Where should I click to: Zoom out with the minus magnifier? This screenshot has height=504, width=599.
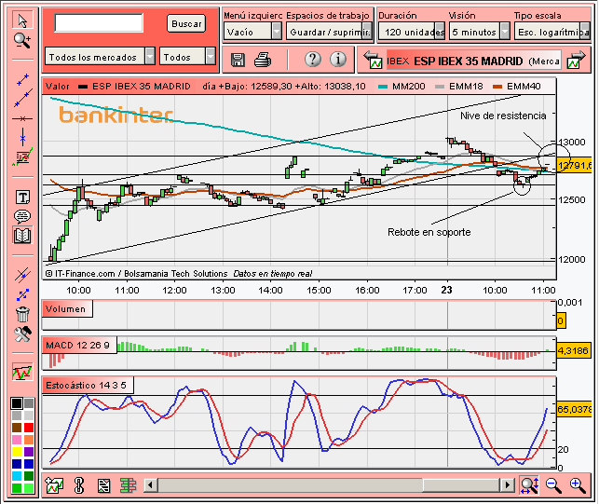pos(553,485)
